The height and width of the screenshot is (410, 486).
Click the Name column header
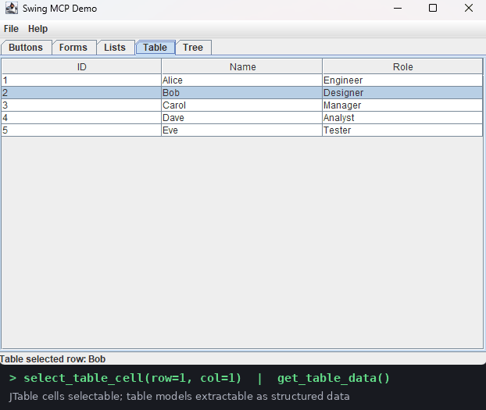(x=242, y=66)
